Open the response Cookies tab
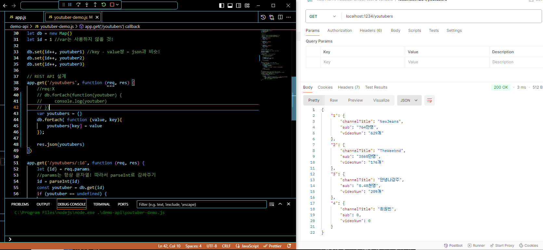 [x=325, y=87]
